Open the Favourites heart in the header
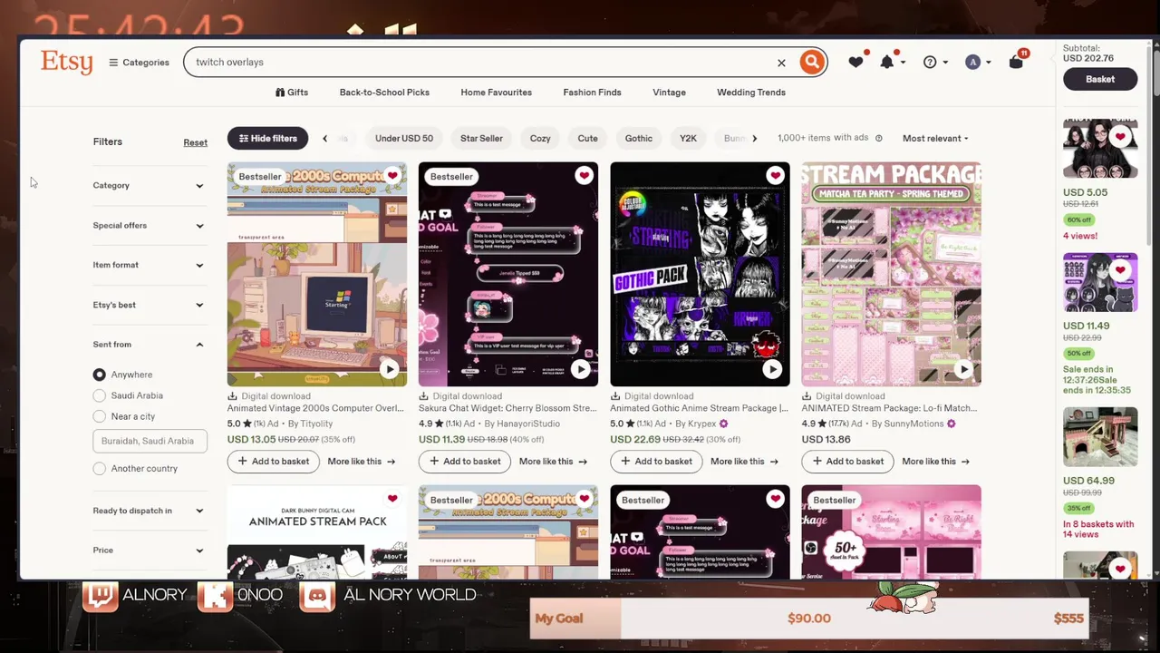This screenshot has height=653, width=1160. point(855,62)
